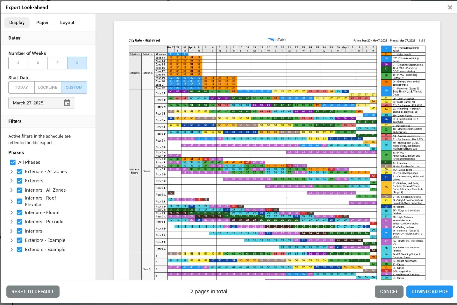Toggle the Interiors Roof-Elevator checkbox
The height and width of the screenshot is (305, 457).
click(20, 201)
